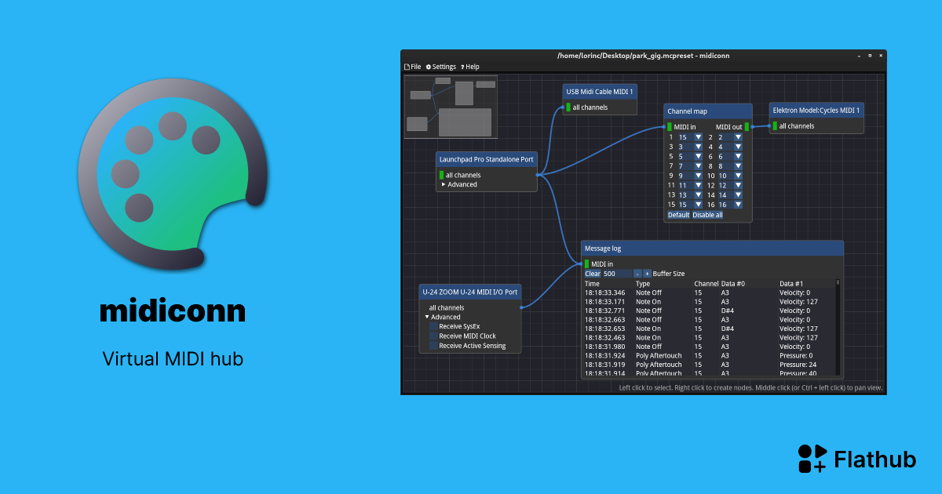The width and height of the screenshot is (942, 494).
Task: Click the MIDI in activity indicator in Message log
Action: tap(586, 263)
